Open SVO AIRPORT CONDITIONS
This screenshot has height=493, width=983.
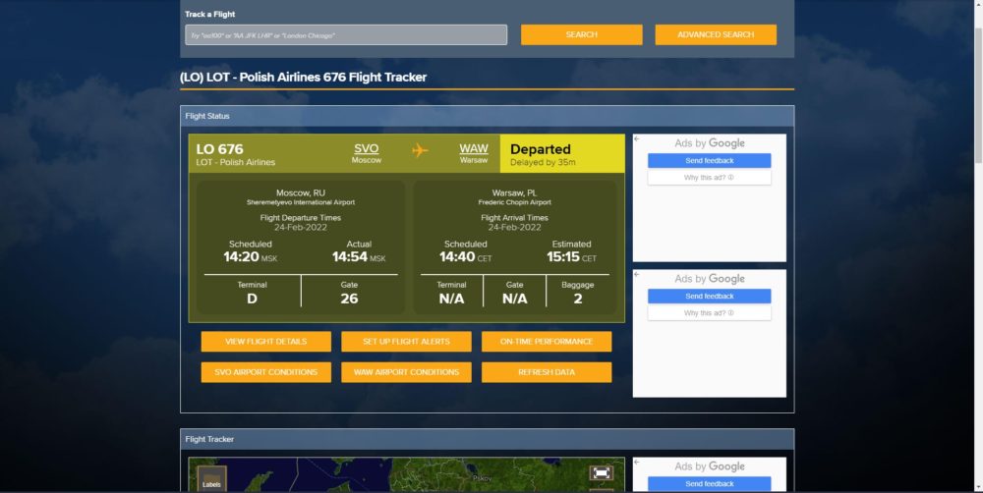[x=265, y=372]
